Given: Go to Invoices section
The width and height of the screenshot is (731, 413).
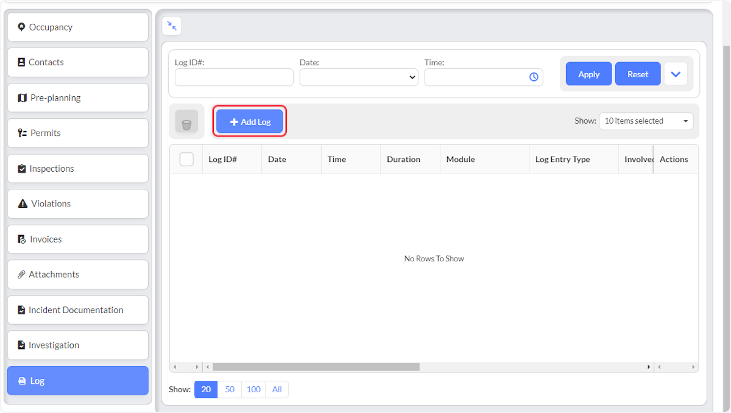Looking at the screenshot, I should pyautogui.click(x=78, y=239).
